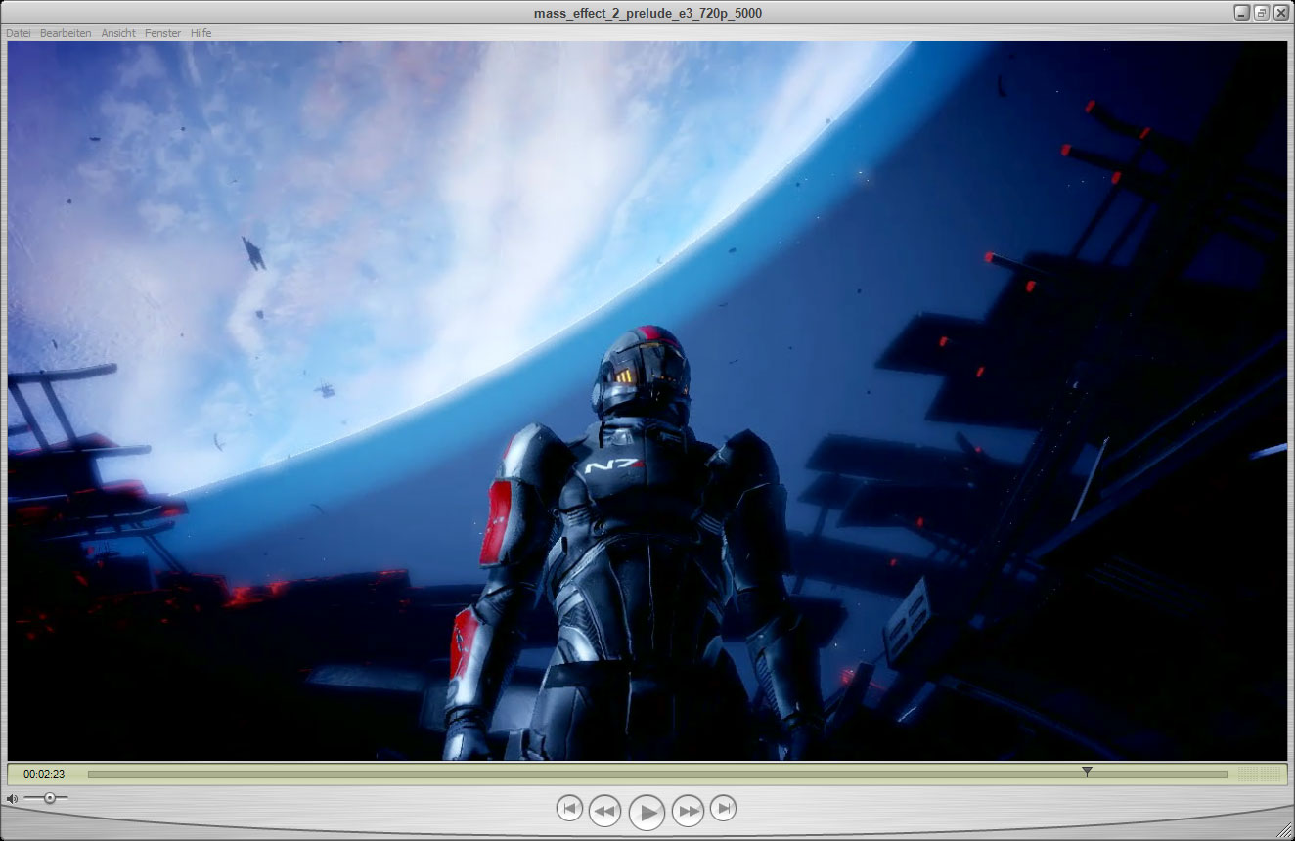Jump to the beginning of the movie
The height and width of the screenshot is (841, 1295).
(x=569, y=809)
